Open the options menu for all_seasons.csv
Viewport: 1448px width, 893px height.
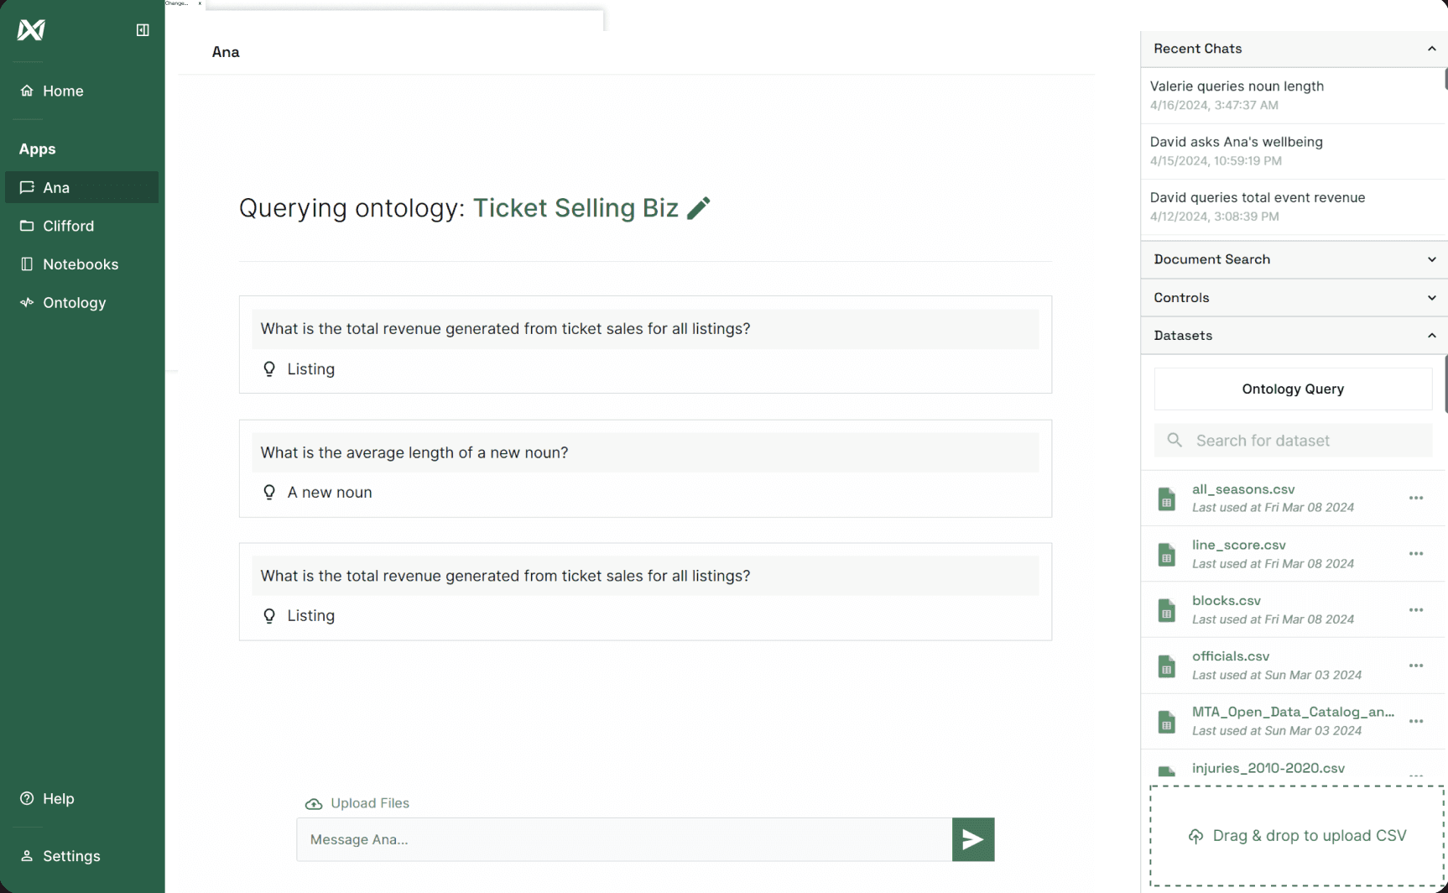coord(1415,498)
